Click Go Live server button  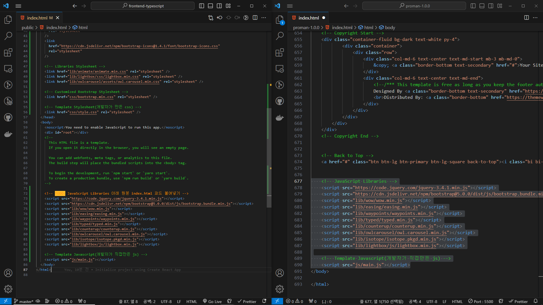click(212, 301)
